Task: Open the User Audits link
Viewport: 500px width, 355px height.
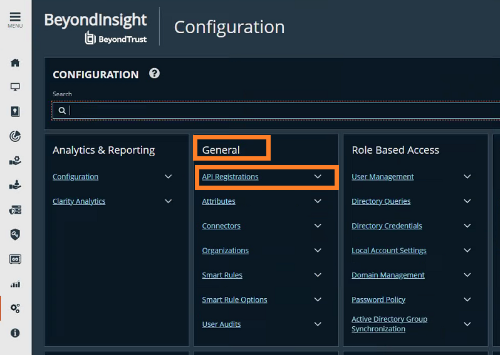Action: [x=221, y=324]
